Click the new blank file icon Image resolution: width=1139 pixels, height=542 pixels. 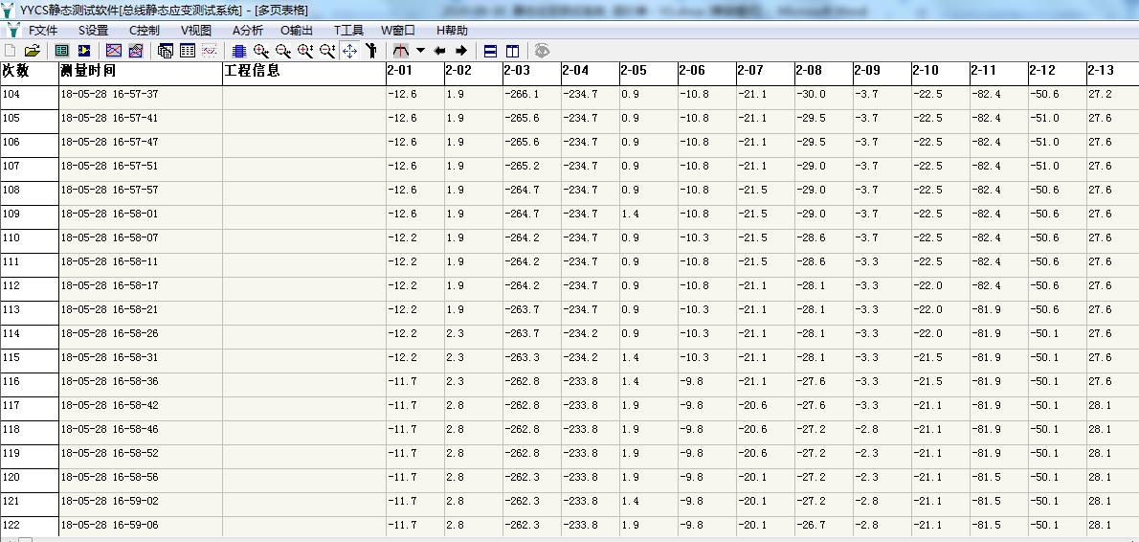click(11, 51)
